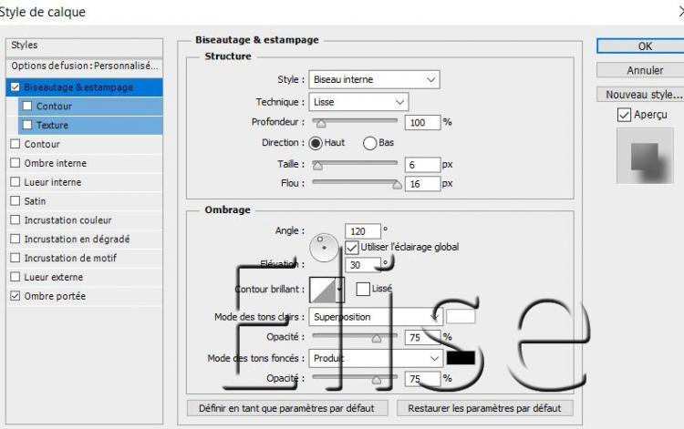Image resolution: width=684 pixels, height=429 pixels.
Task: Enable the Ombre interne checkbox
Action: (x=15, y=163)
